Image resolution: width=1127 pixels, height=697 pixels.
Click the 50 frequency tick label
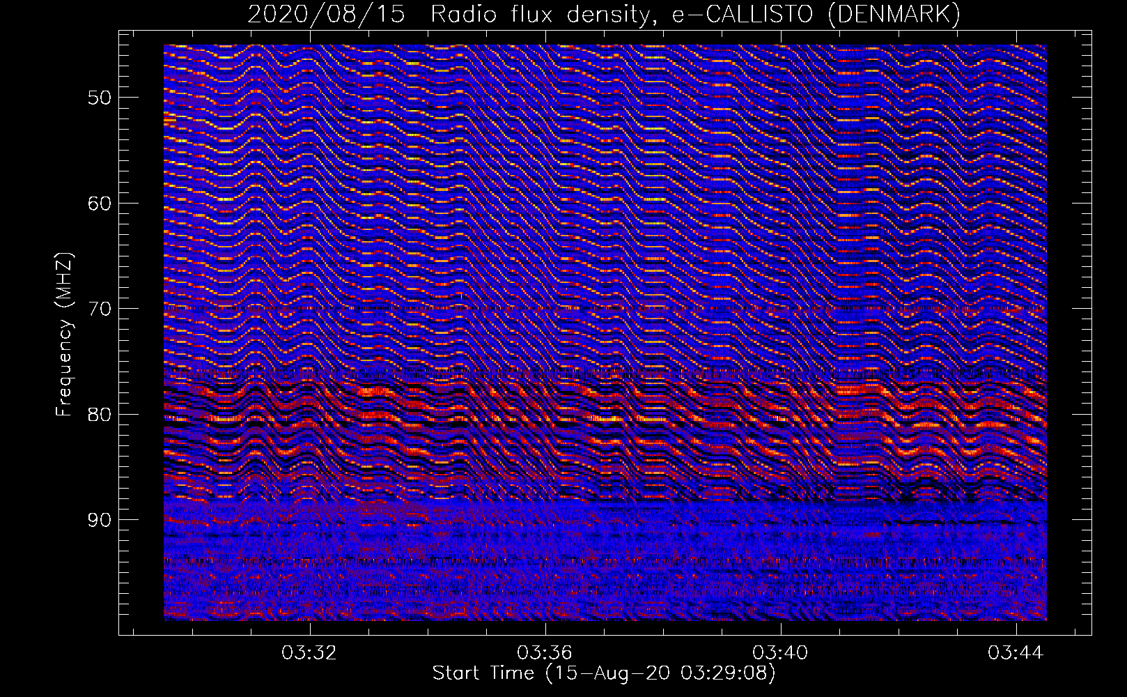[100, 98]
